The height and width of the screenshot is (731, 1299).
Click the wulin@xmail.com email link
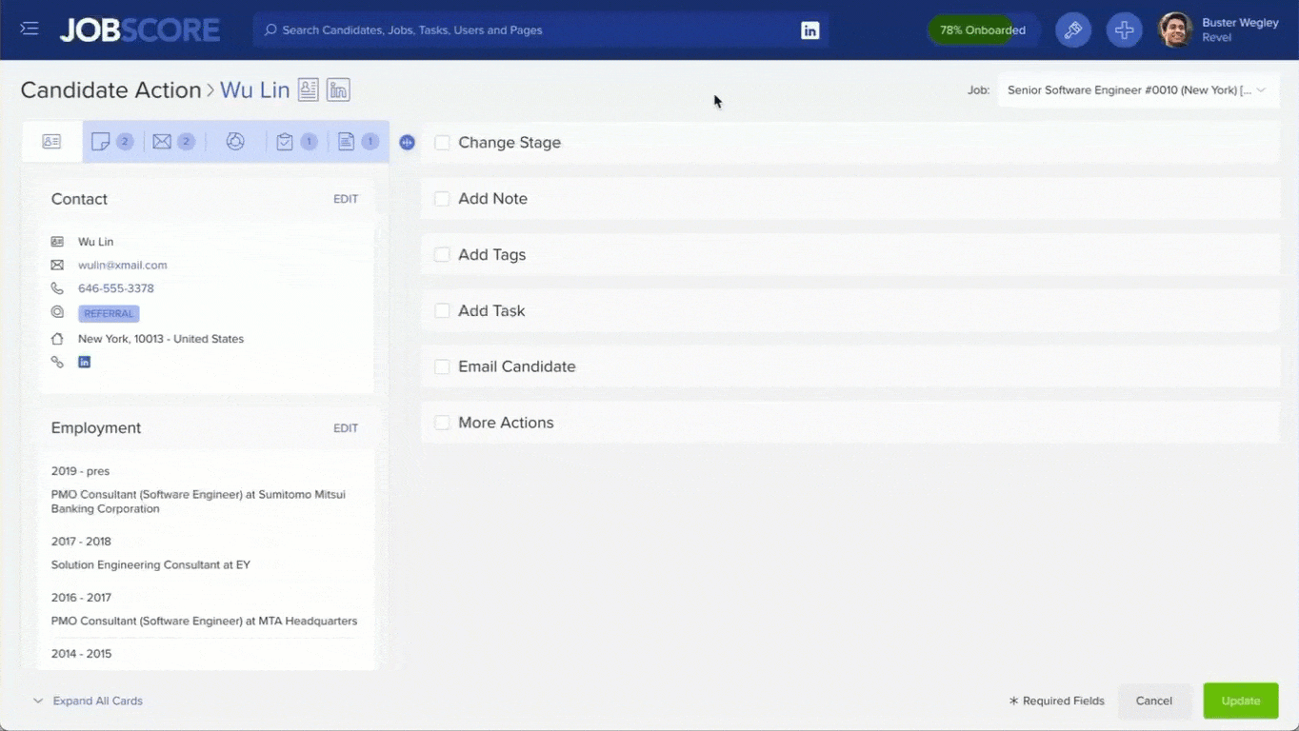click(123, 265)
